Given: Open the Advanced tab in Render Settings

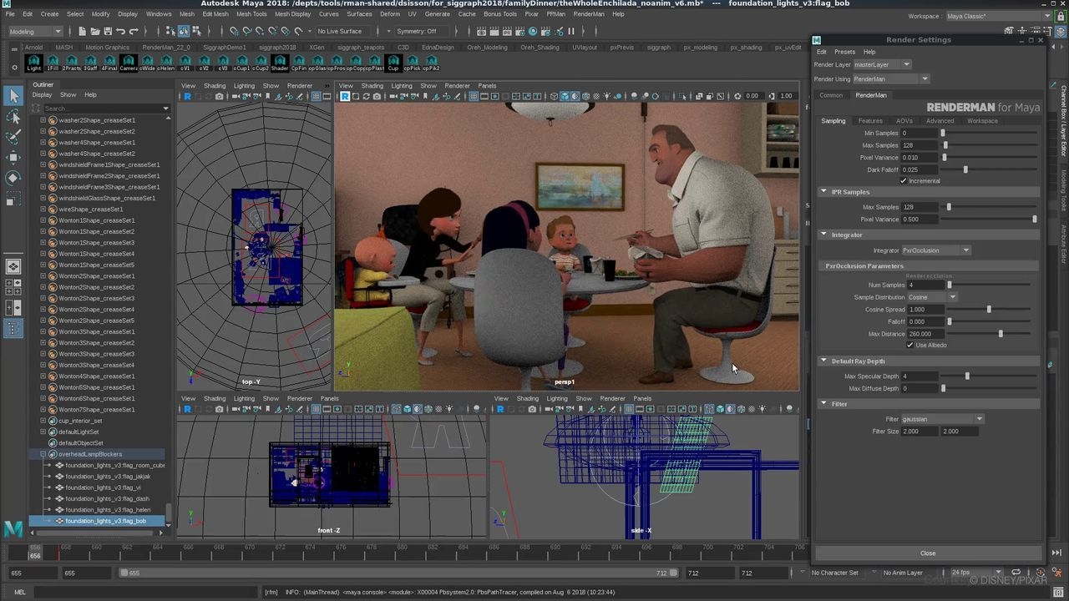Looking at the screenshot, I should tap(940, 121).
